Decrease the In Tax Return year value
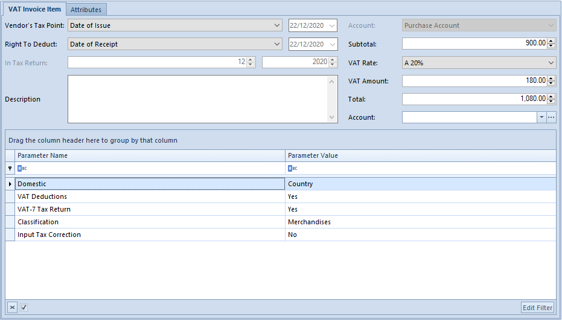This screenshot has height=321, width=562. (x=332, y=65)
